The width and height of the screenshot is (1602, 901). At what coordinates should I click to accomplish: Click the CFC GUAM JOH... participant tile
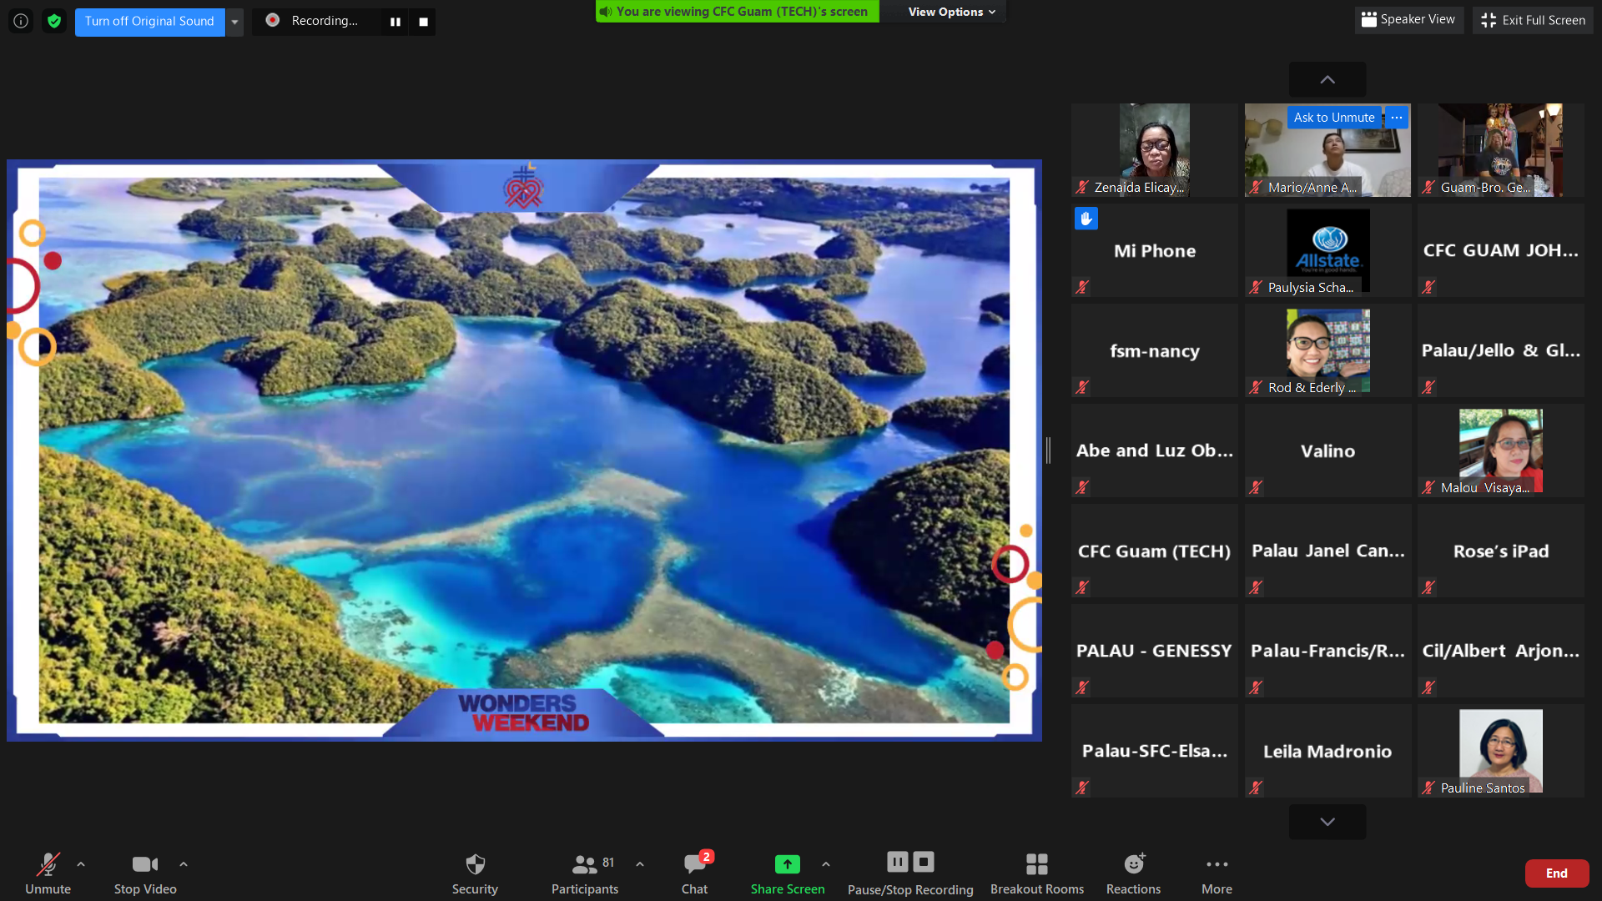tap(1500, 250)
